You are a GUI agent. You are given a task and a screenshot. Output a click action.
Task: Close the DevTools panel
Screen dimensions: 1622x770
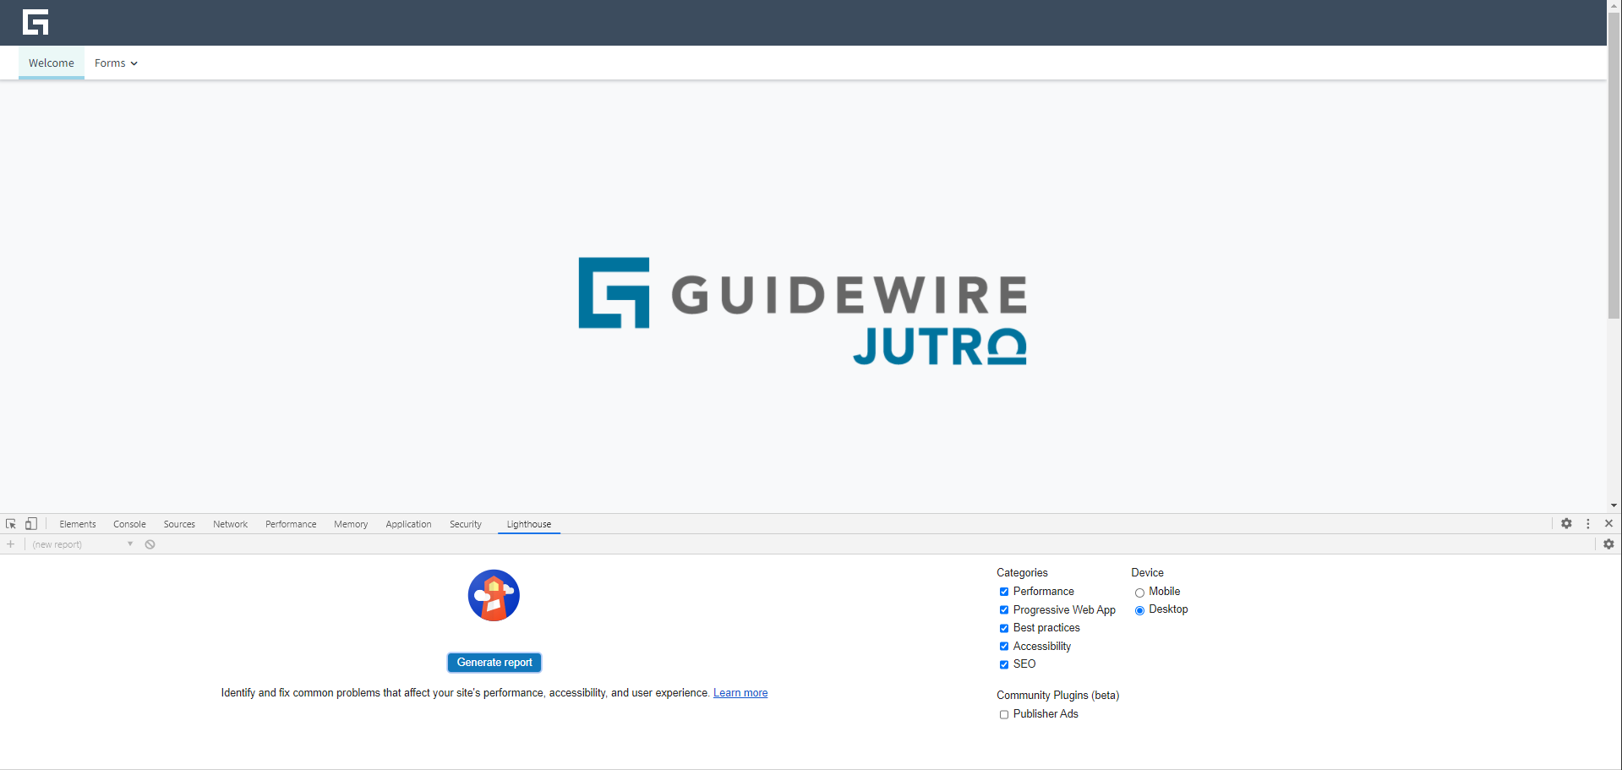[x=1608, y=524]
